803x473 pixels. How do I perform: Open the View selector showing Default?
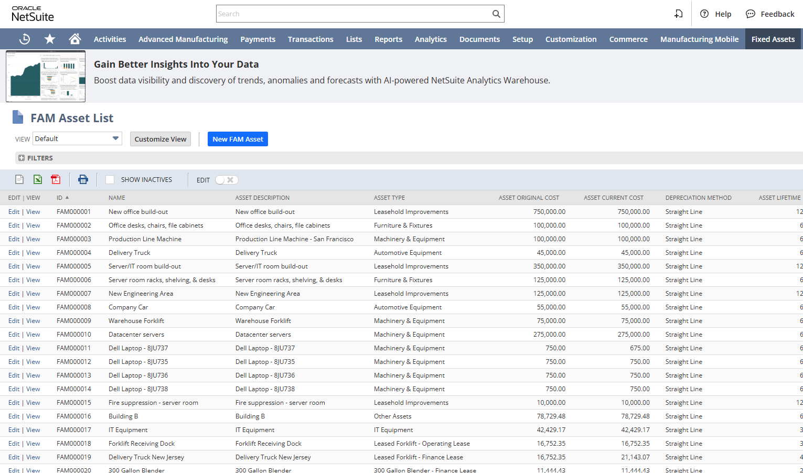pos(73,138)
